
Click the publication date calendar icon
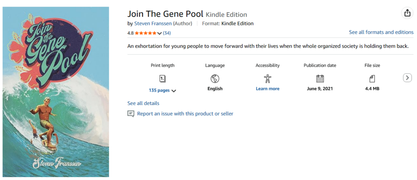click(x=320, y=79)
